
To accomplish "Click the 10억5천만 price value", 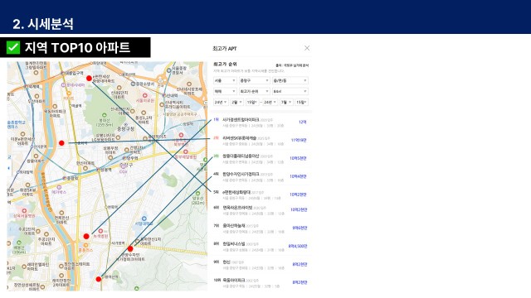I will (298, 158).
